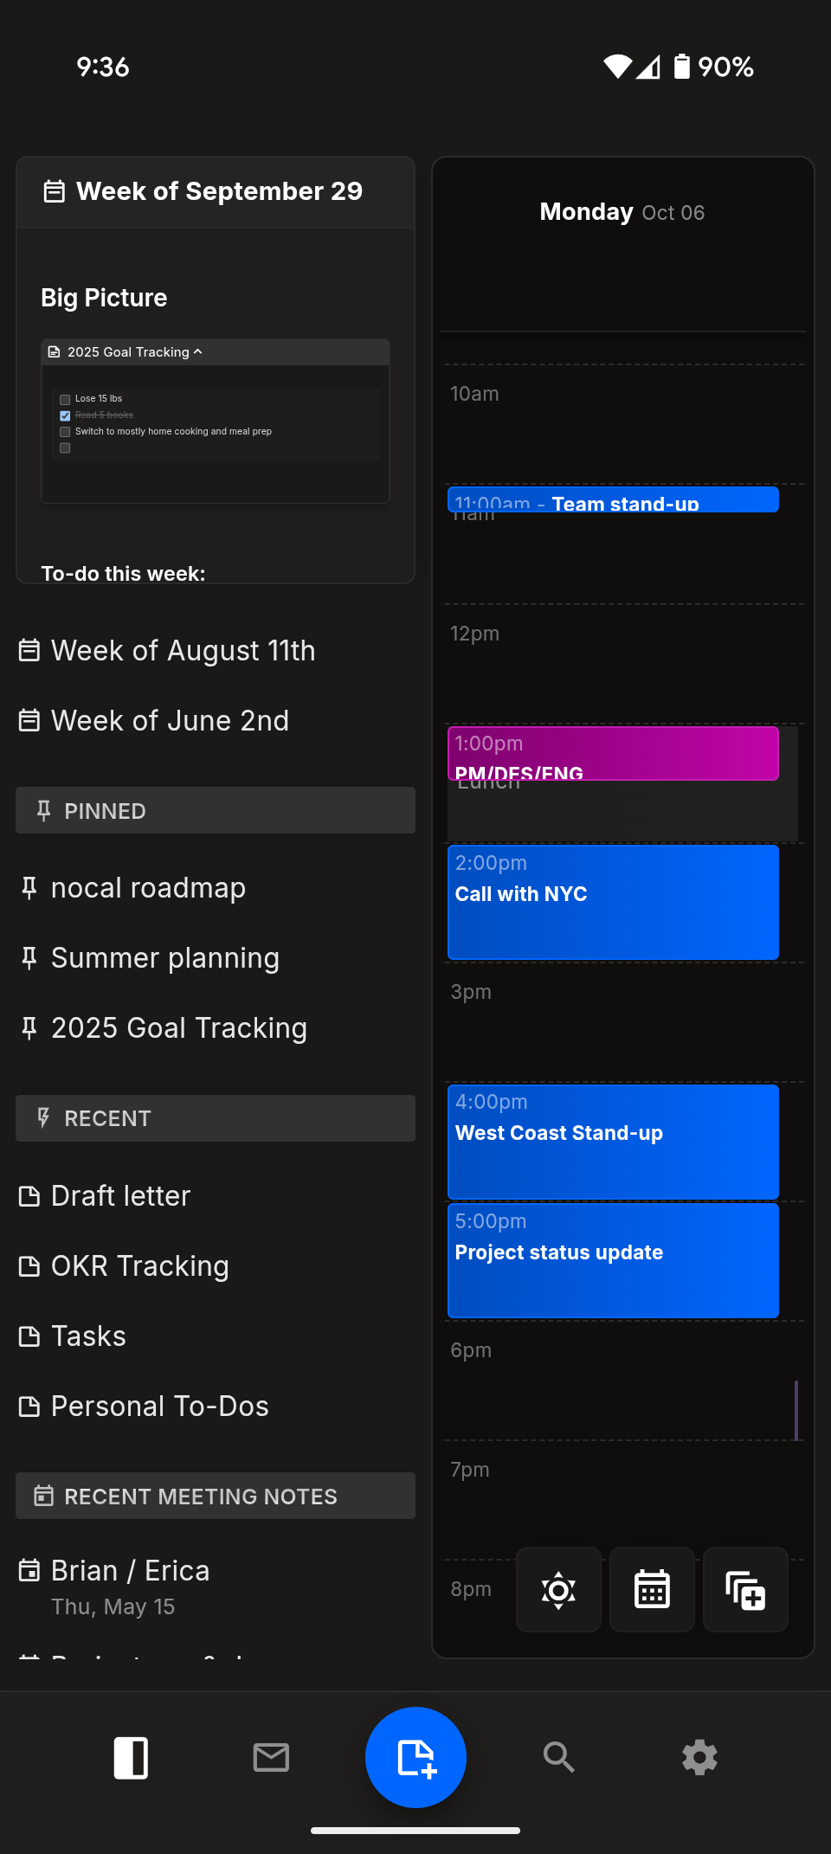This screenshot has height=1854, width=831.
Task: Open the sidebar panel icon in bottom bar
Action: click(x=131, y=1758)
